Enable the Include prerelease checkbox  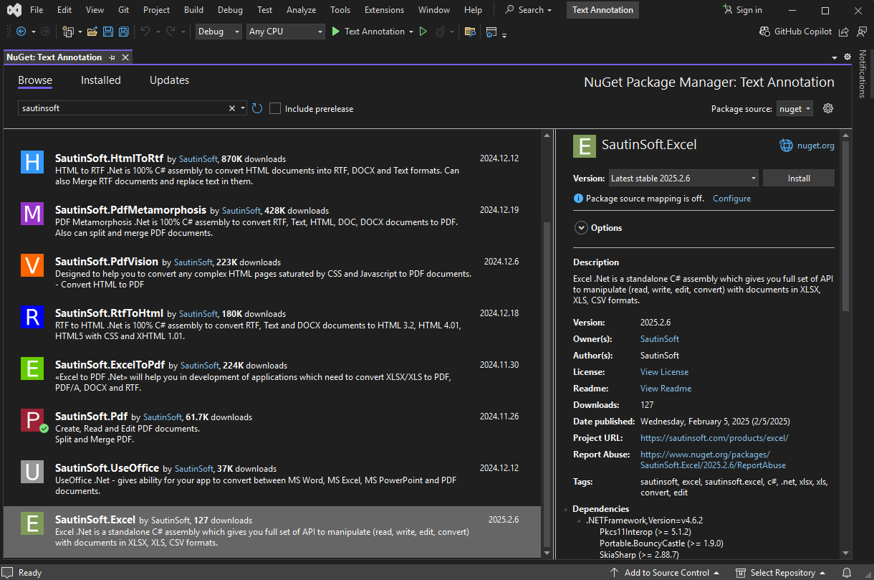coord(275,108)
